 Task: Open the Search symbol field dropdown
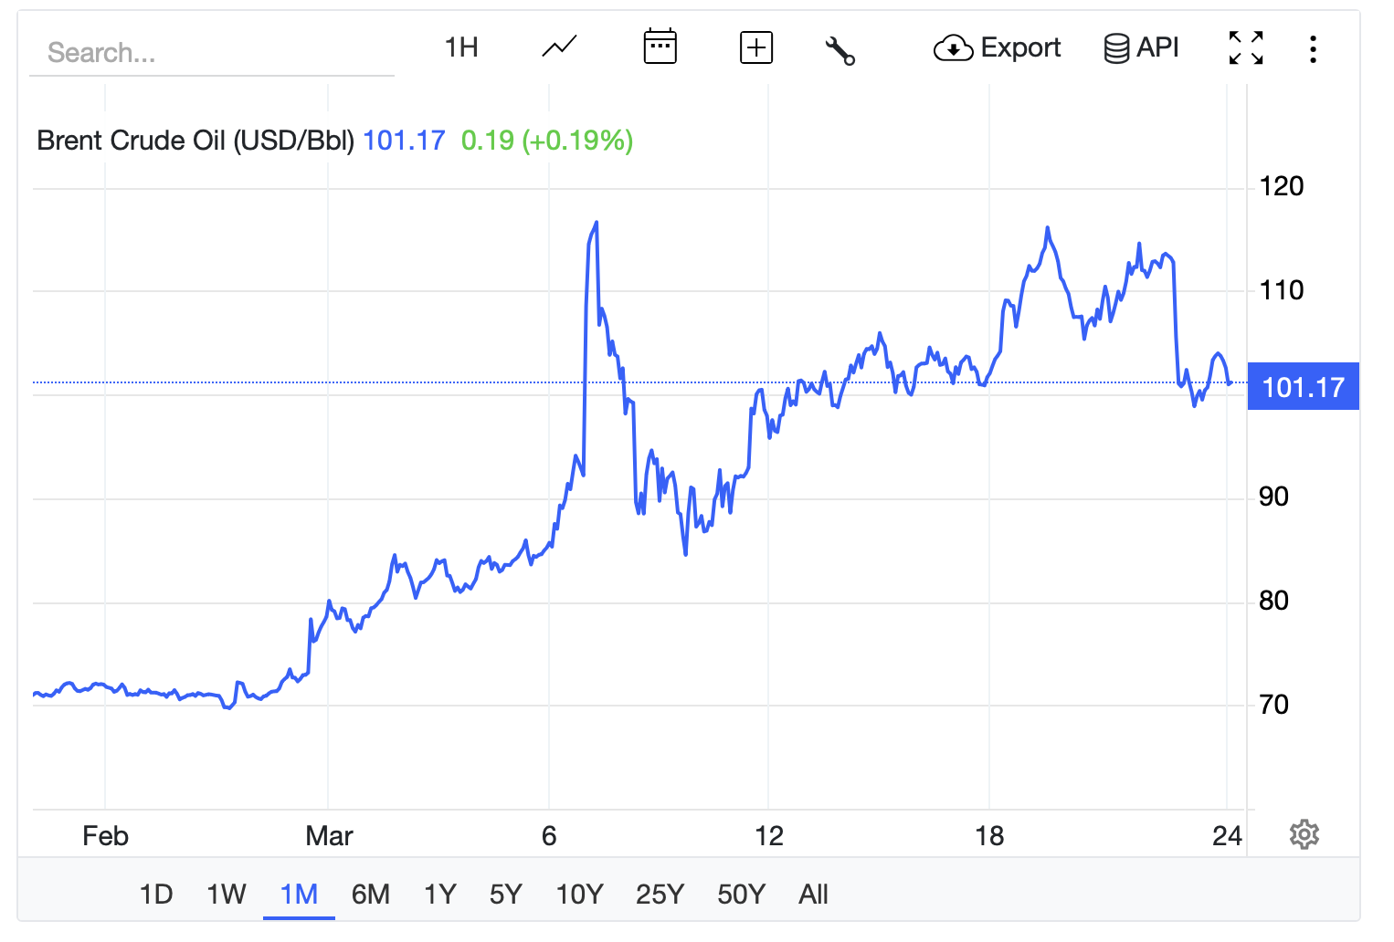(x=212, y=53)
